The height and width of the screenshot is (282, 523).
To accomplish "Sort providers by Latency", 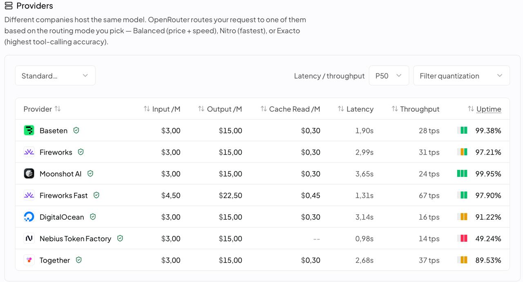I will pyautogui.click(x=355, y=109).
